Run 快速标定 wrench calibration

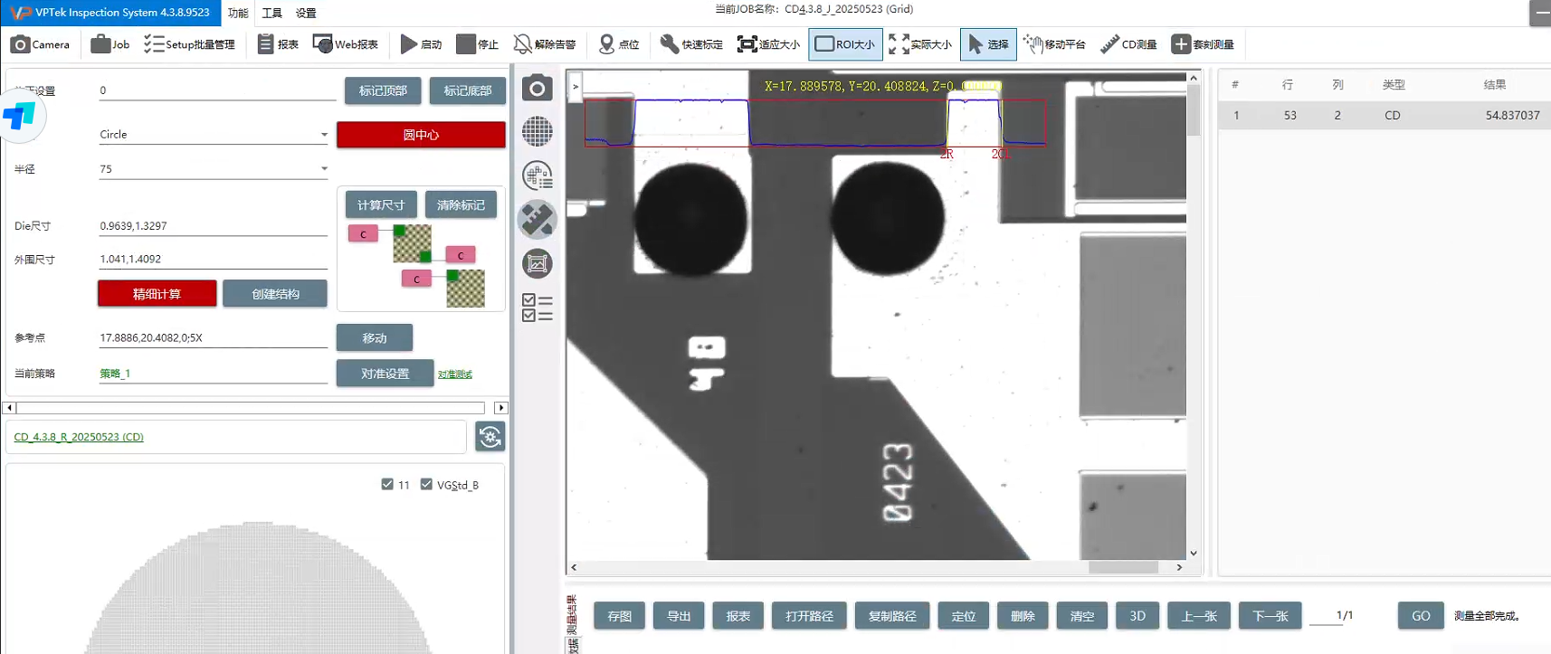point(691,44)
